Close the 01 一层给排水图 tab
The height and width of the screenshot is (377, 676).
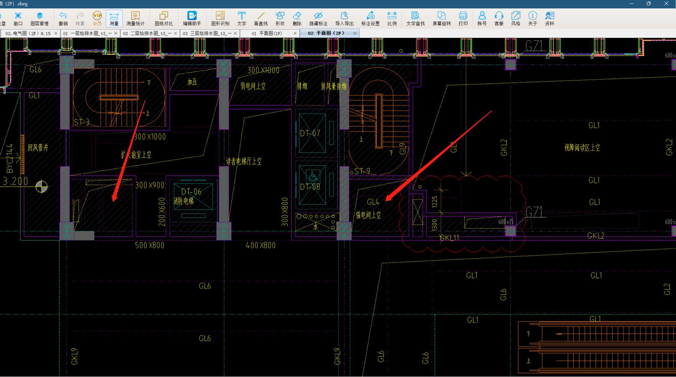115,33
